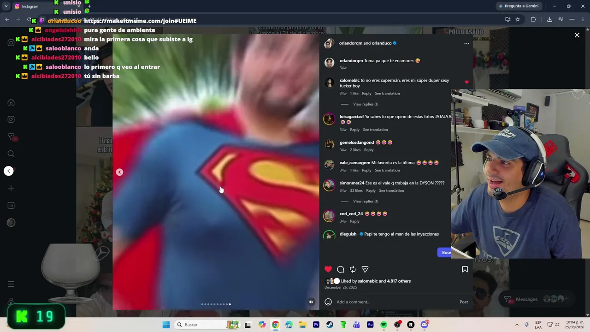The image size is (590, 332).
Task: Open Instagram Search in sidebar
Action: coord(11,154)
